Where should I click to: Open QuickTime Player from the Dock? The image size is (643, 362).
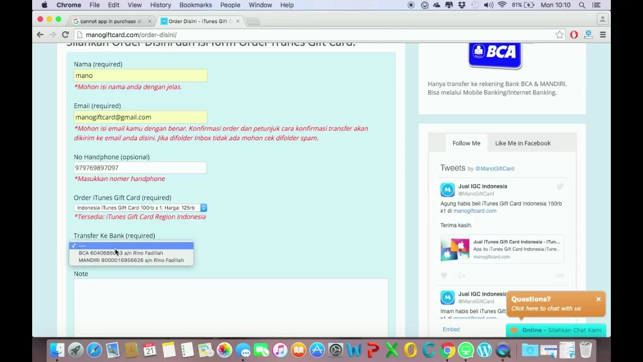pos(503,350)
